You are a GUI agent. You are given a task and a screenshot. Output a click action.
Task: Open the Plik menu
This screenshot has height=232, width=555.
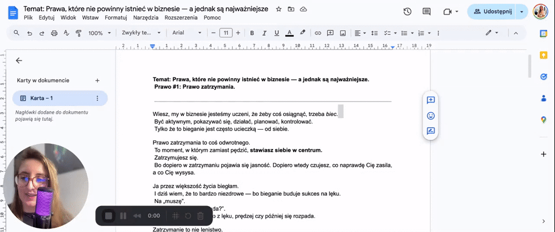click(28, 18)
